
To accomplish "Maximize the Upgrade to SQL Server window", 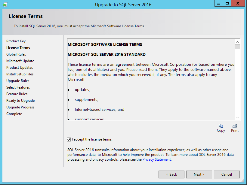I will point(227,4).
